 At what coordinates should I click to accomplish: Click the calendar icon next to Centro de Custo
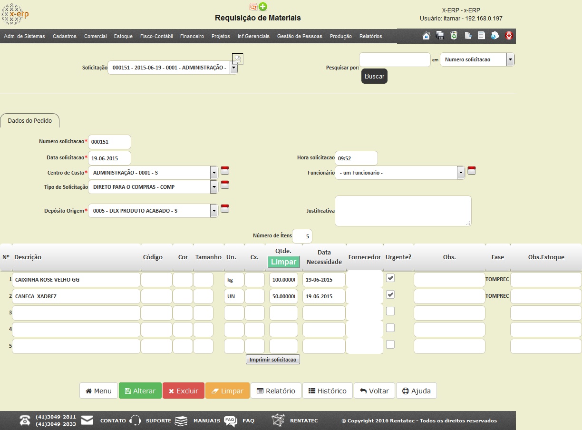(225, 170)
